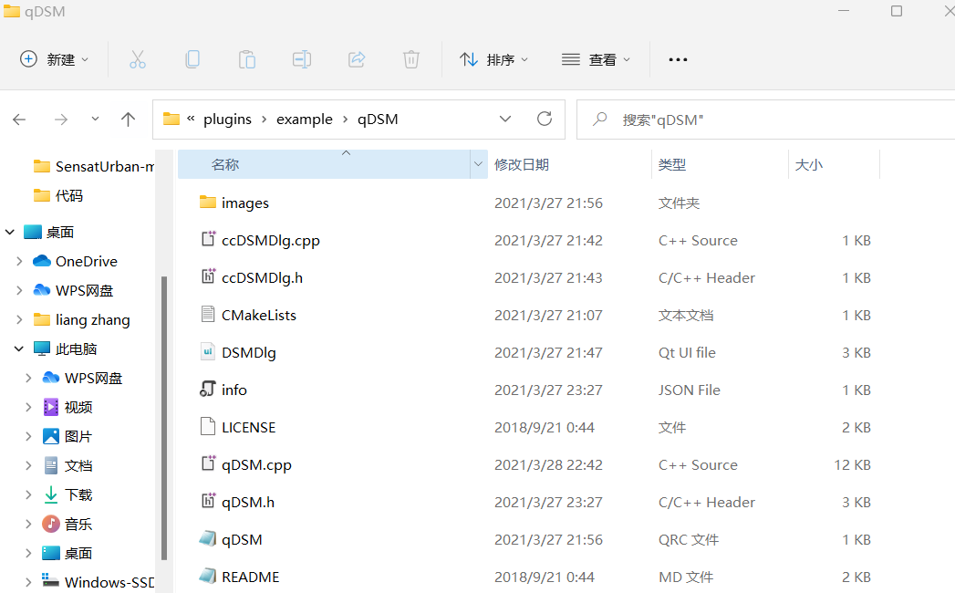Open the 新建 (New) menu
Image resolution: width=955 pixels, height=593 pixels.
[x=54, y=59]
